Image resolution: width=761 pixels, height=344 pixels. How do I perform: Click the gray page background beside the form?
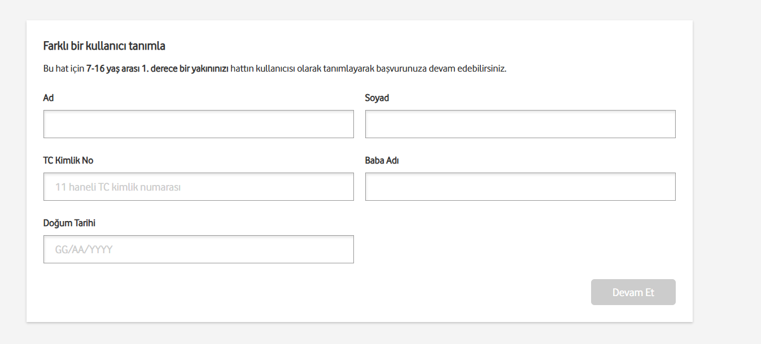pos(727,169)
